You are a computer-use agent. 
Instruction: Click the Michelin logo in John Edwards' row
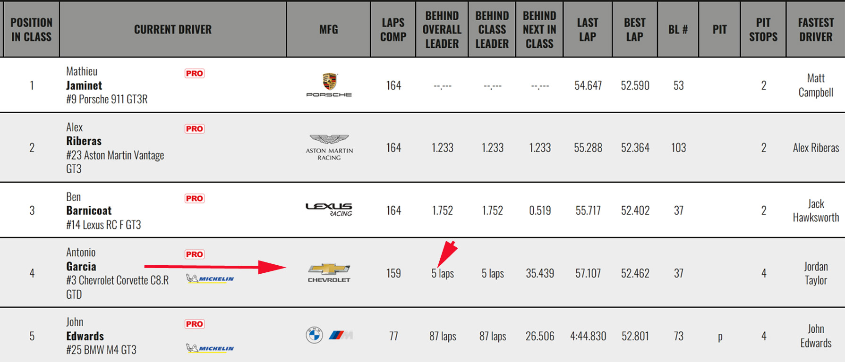pos(210,348)
